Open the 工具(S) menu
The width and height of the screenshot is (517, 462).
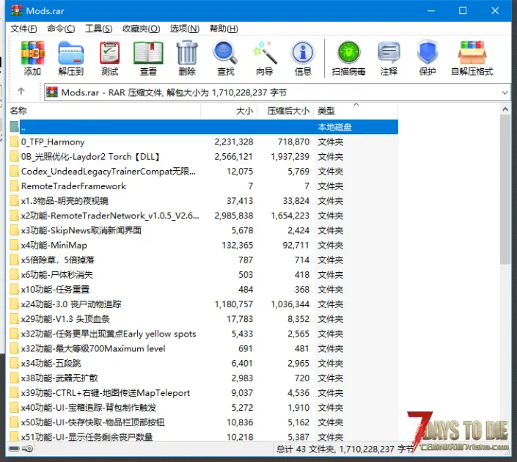coord(98,29)
